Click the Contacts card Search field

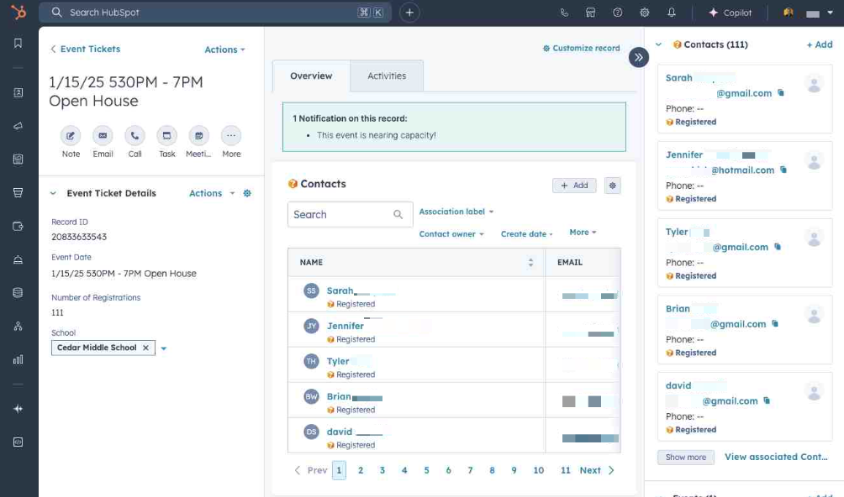[x=350, y=214]
